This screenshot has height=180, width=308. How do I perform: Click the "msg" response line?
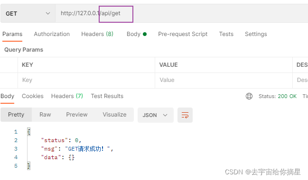[77, 149]
